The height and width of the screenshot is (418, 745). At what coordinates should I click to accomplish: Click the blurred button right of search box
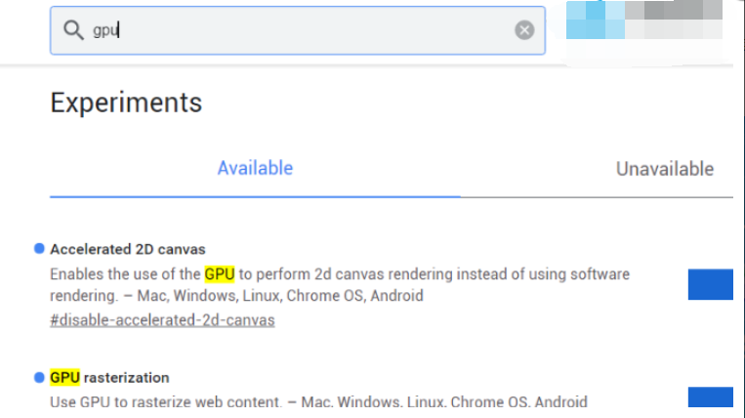[x=646, y=21]
